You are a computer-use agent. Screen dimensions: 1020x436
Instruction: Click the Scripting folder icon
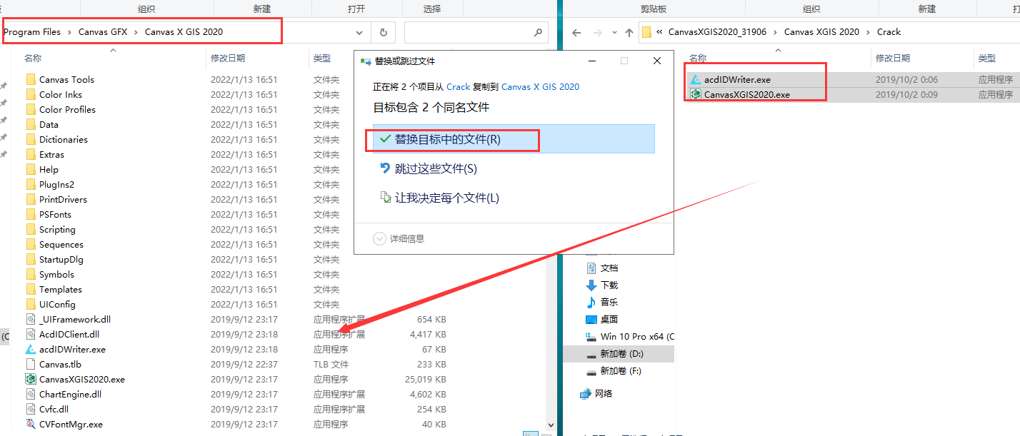tap(31, 229)
